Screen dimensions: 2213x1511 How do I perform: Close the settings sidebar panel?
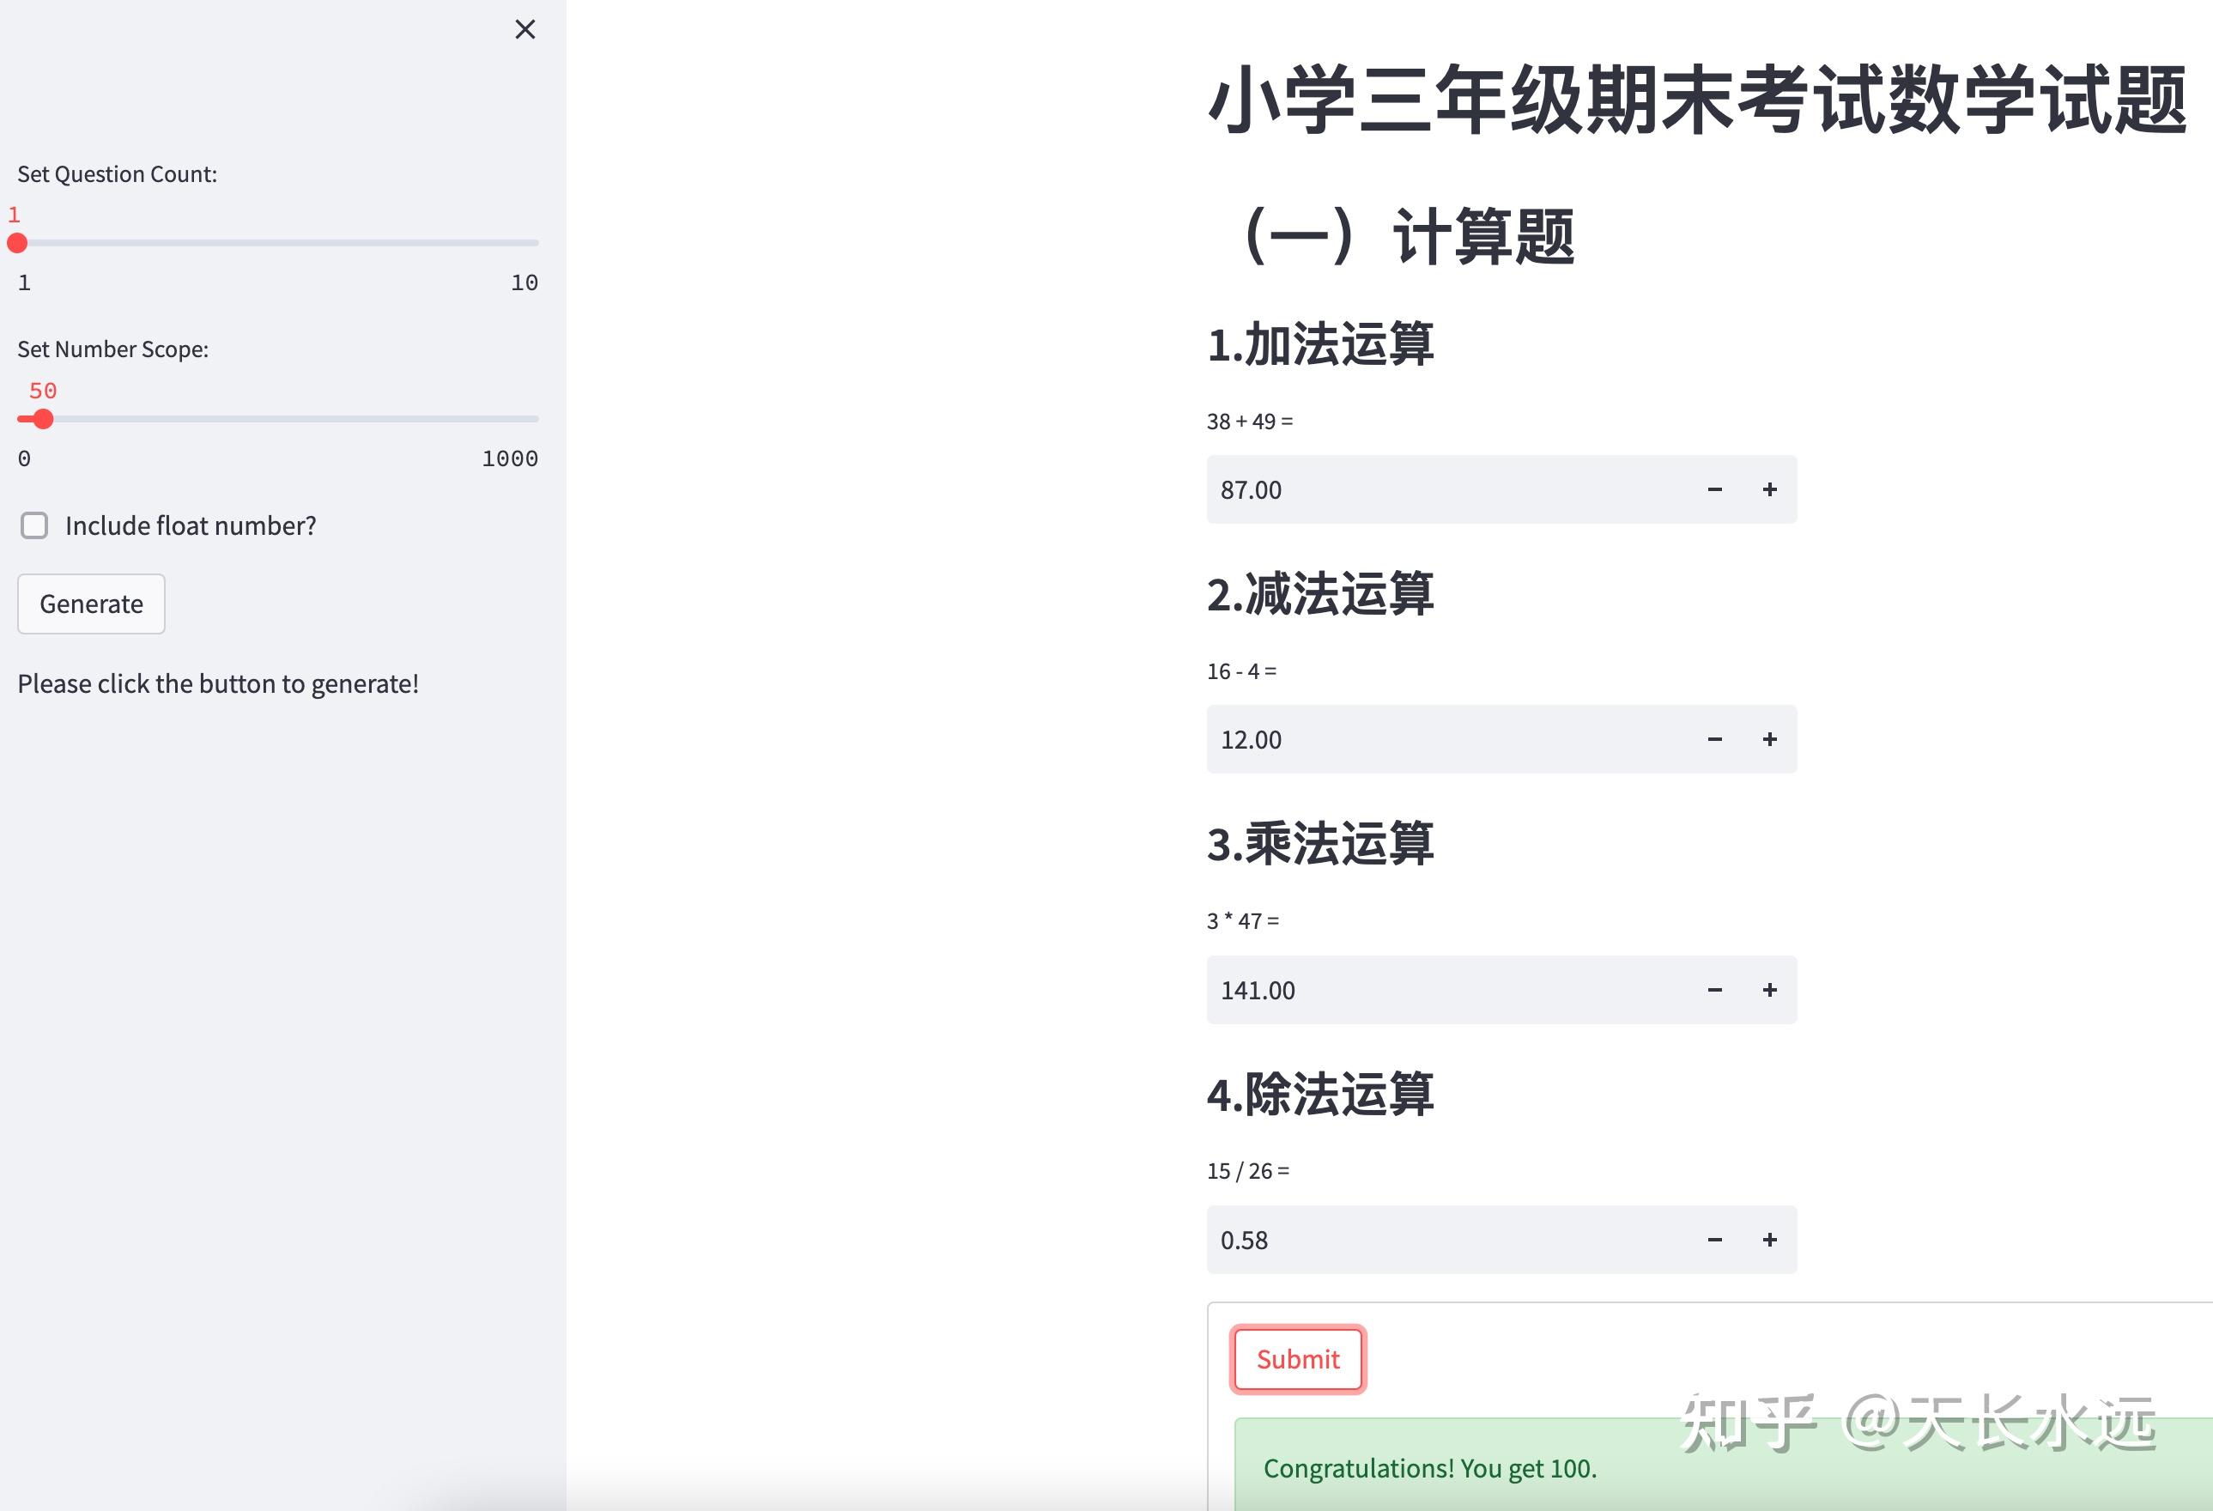[x=524, y=29]
